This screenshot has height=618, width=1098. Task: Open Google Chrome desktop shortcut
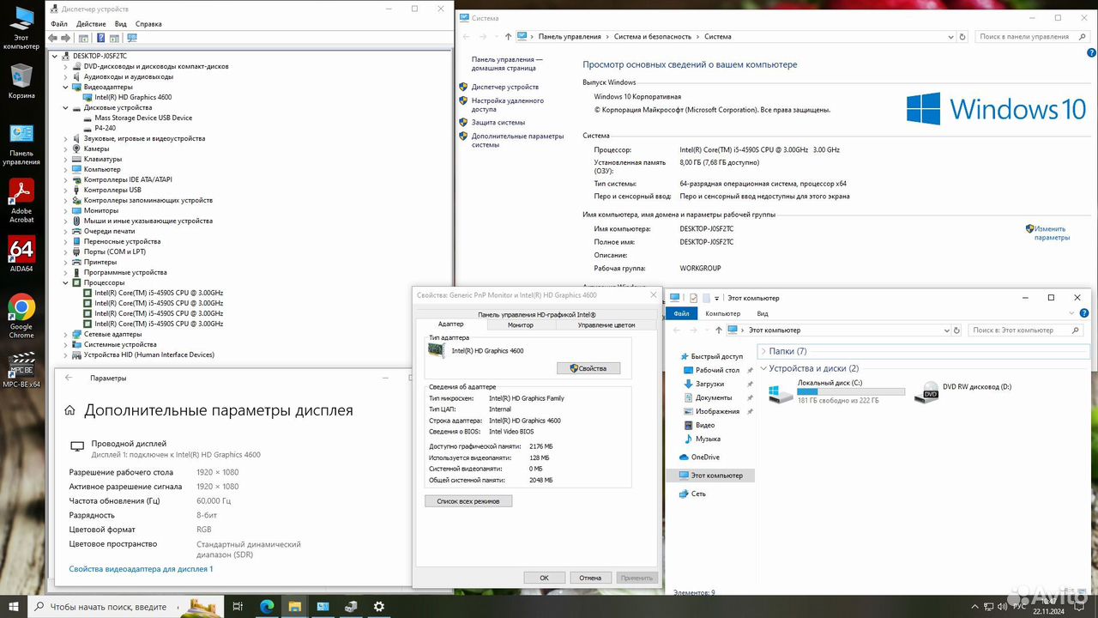coord(21,315)
